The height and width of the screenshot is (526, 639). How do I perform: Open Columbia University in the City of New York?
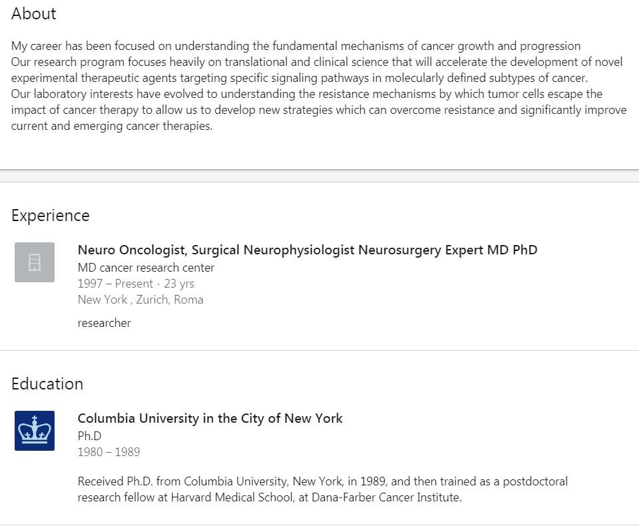(x=210, y=419)
